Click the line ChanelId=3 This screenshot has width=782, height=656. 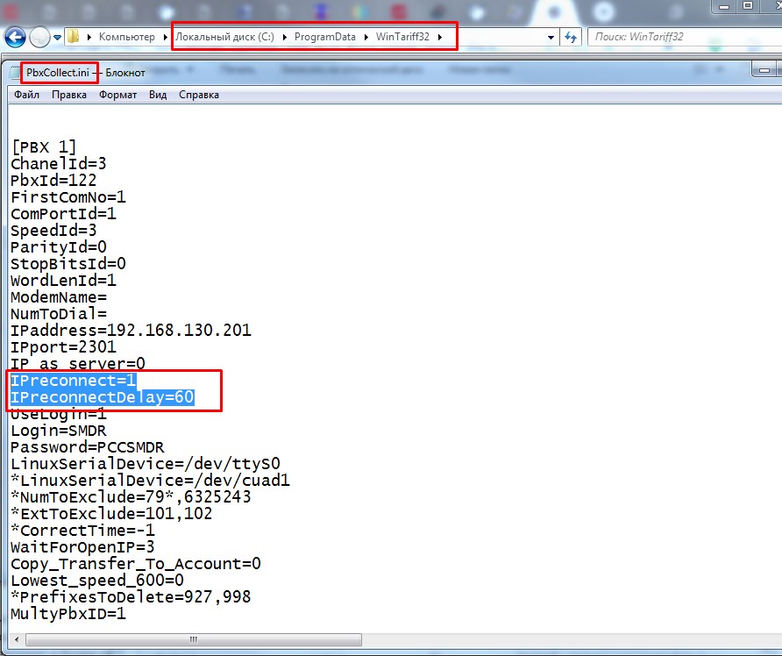[x=59, y=164]
